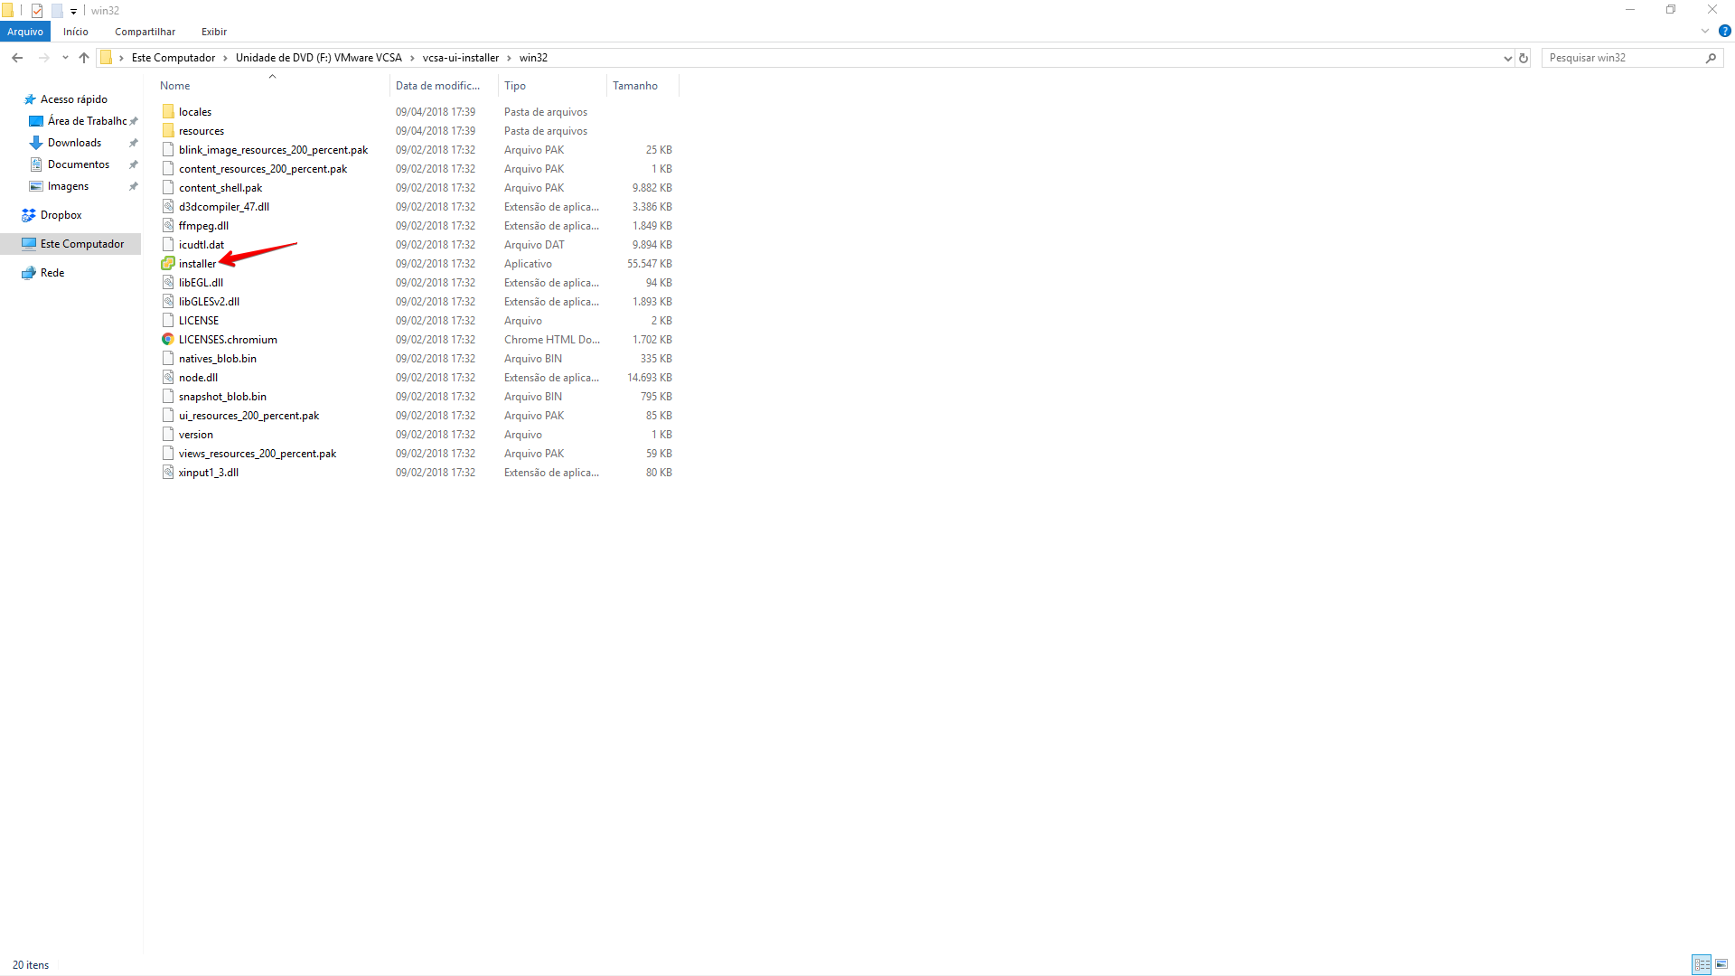Click the Pesquisar win32 search field

click(1622, 58)
